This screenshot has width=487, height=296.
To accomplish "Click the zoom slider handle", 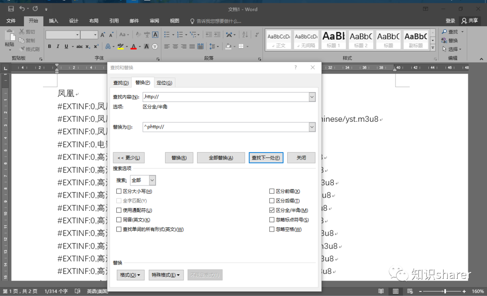I will pos(445,291).
